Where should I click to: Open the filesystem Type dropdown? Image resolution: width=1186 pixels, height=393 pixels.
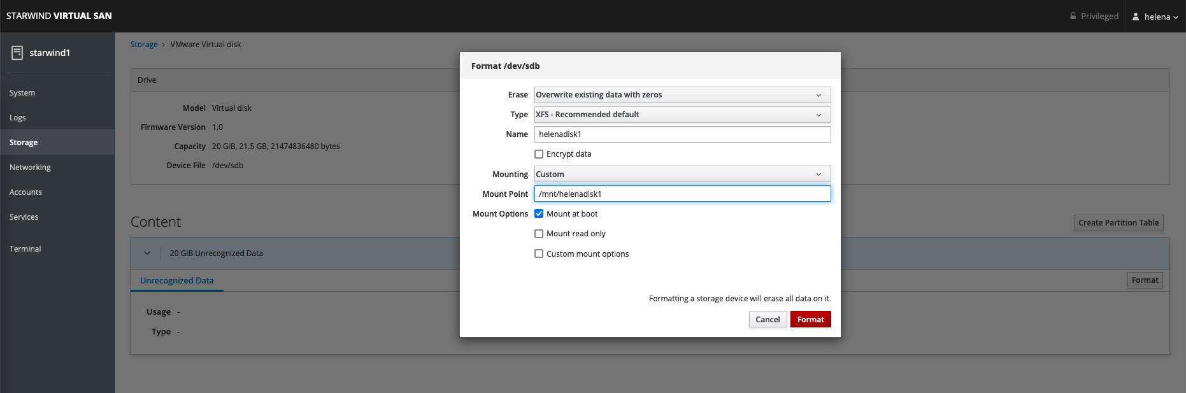[682, 115]
